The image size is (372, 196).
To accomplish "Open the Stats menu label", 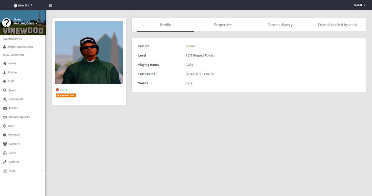I will pos(12,171).
